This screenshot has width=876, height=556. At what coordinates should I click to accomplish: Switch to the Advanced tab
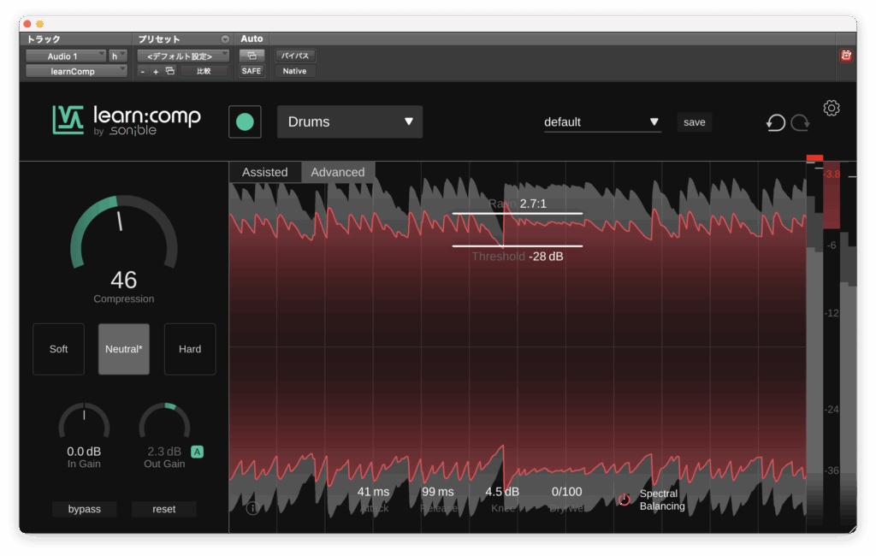(x=338, y=172)
